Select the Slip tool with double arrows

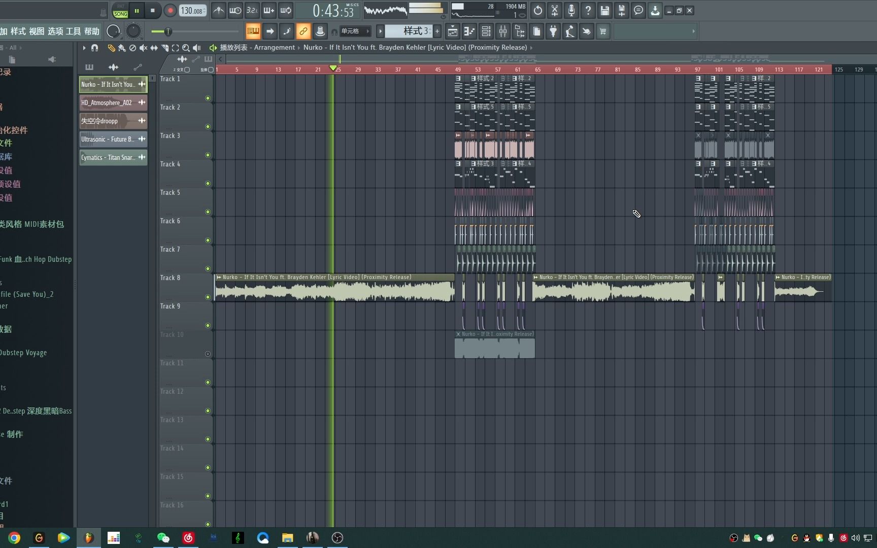click(x=154, y=48)
